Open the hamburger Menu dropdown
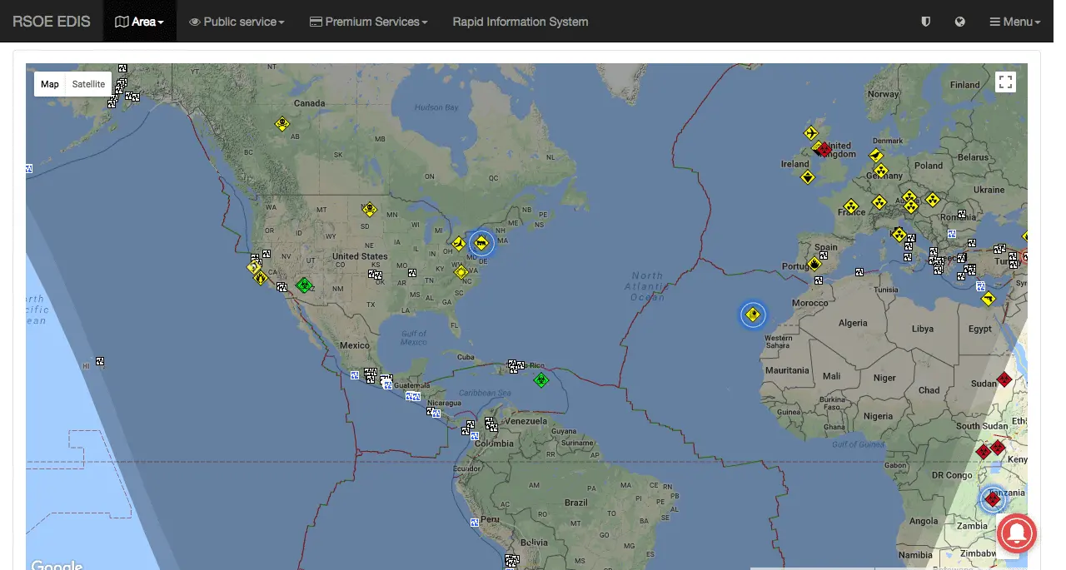Image resolution: width=1066 pixels, height=570 pixels. [1014, 22]
